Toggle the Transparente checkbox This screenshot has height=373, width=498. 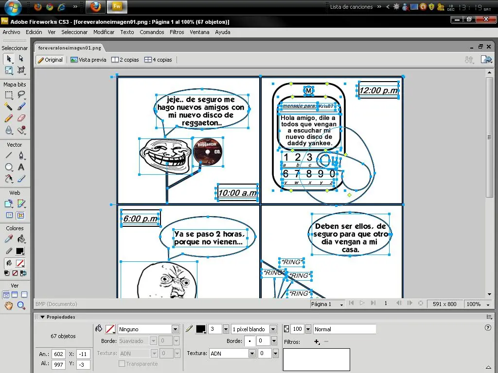pyautogui.click(x=122, y=364)
